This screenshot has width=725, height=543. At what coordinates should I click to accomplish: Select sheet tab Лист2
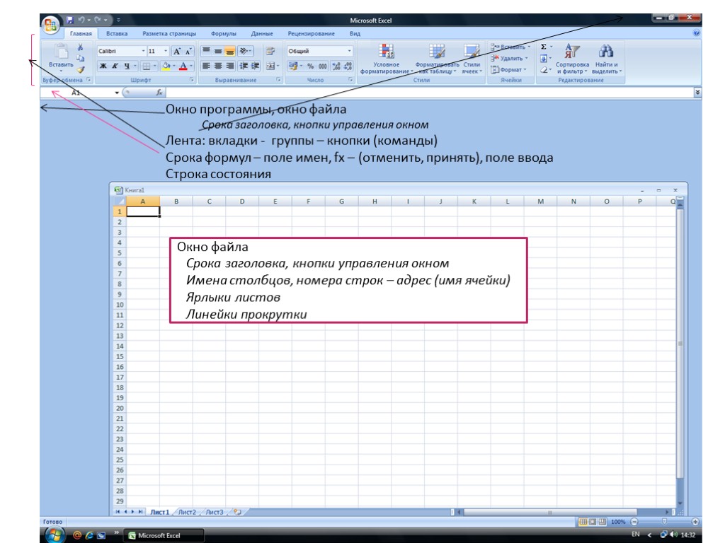[187, 512]
